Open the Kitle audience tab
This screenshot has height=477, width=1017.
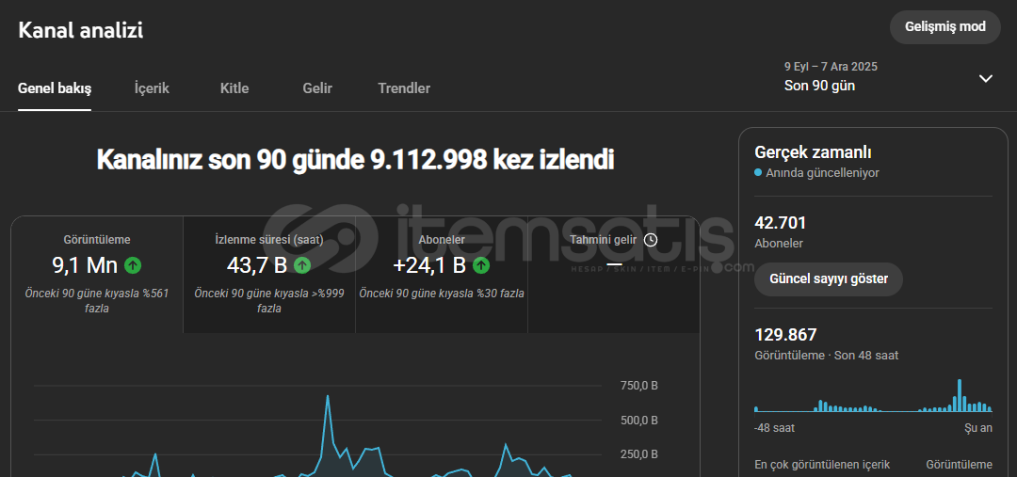point(234,88)
